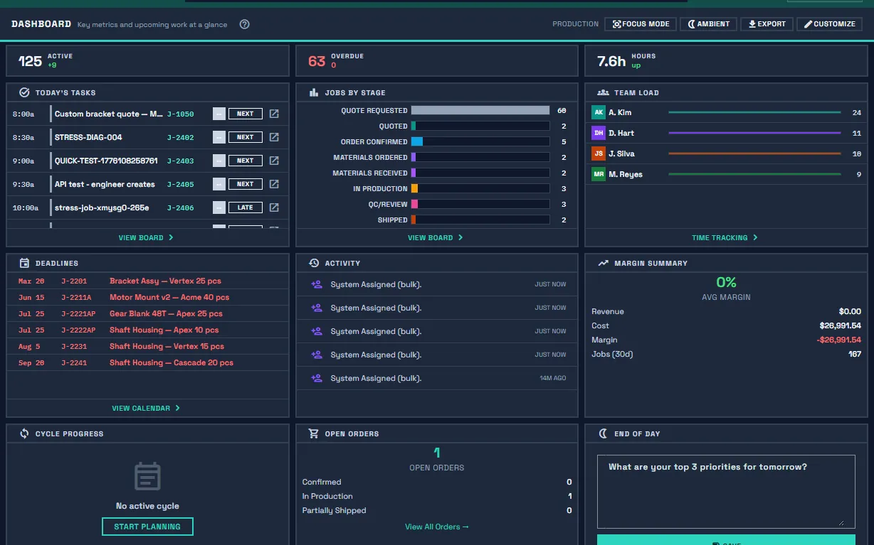Click assign icon of the 14M AGO activity

pos(317,378)
